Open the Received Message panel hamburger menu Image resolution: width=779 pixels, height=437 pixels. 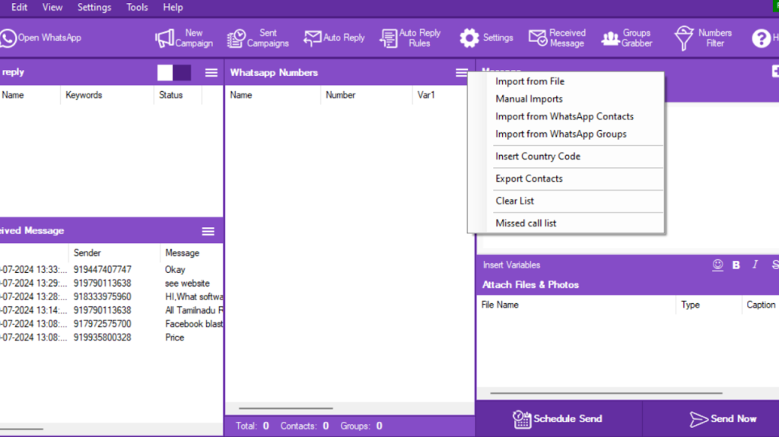[x=208, y=231]
